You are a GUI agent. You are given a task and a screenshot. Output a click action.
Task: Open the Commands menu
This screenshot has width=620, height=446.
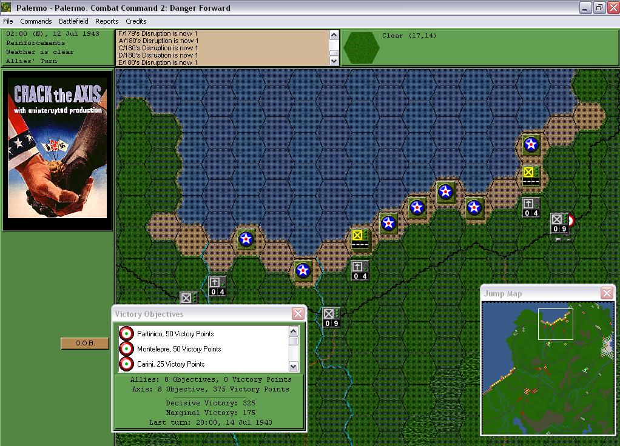(x=36, y=21)
